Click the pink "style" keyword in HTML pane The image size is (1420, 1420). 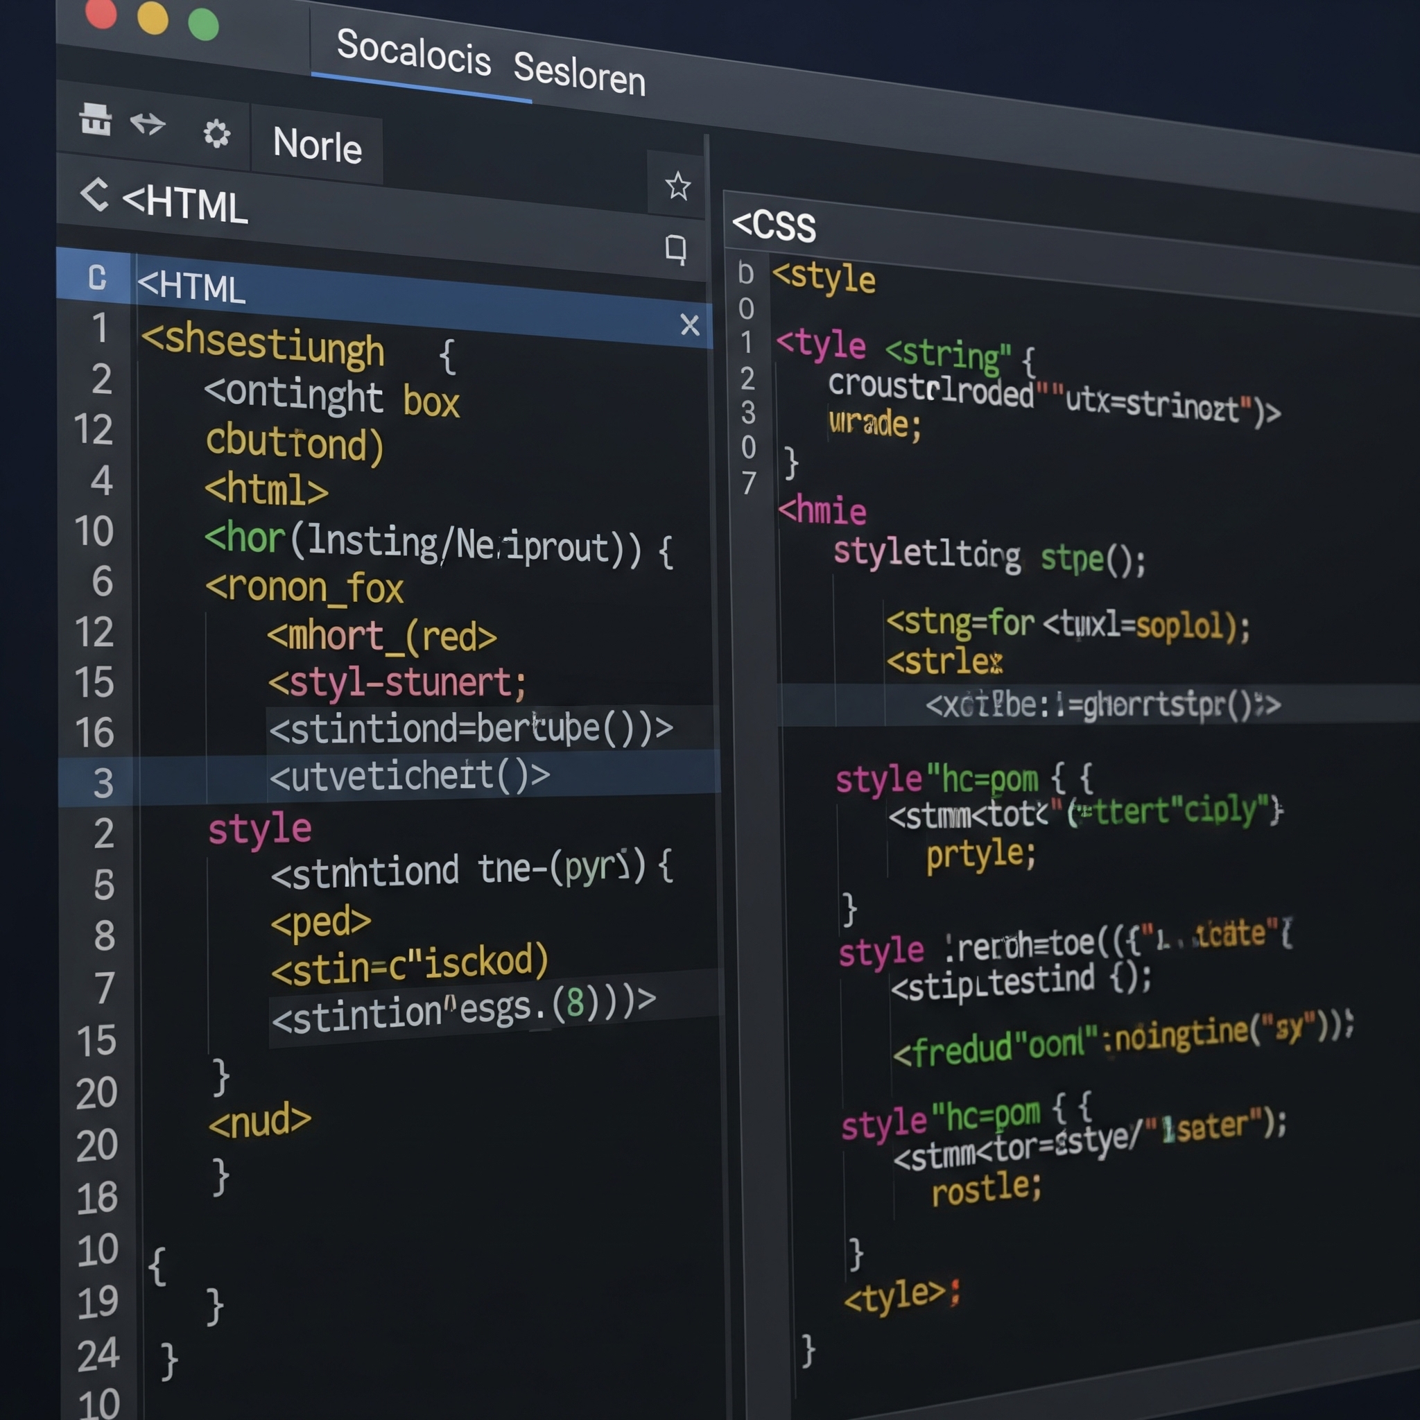point(259,831)
